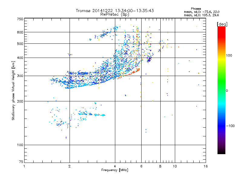This screenshot has height=181, width=242.
Task: Click the '300' y-axis tick label
Action: pos(20,76)
